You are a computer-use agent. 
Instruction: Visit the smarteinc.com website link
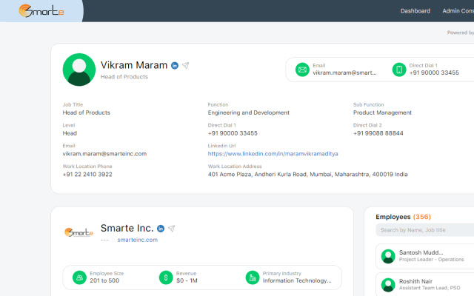coord(138,240)
